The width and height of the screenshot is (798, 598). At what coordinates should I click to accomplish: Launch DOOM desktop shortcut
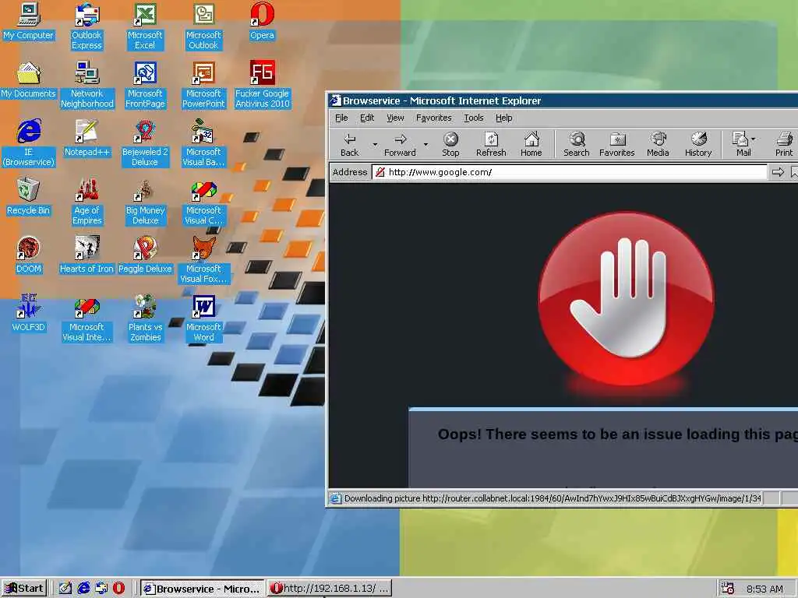pyautogui.click(x=29, y=255)
